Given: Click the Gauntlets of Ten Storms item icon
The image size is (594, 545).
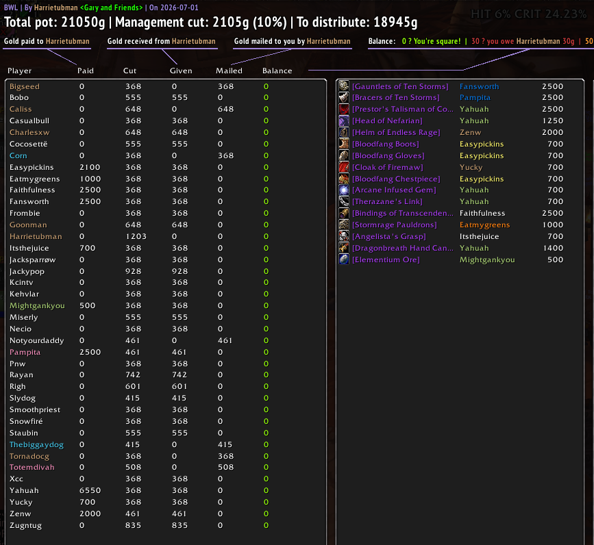Looking at the screenshot, I should tap(344, 86).
